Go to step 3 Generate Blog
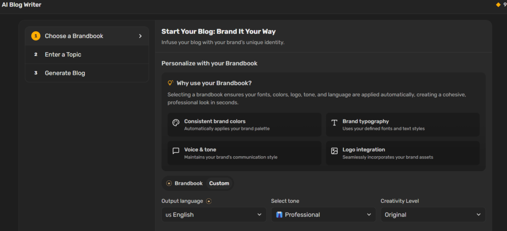Viewport: 507px width, 231px height. [87, 73]
